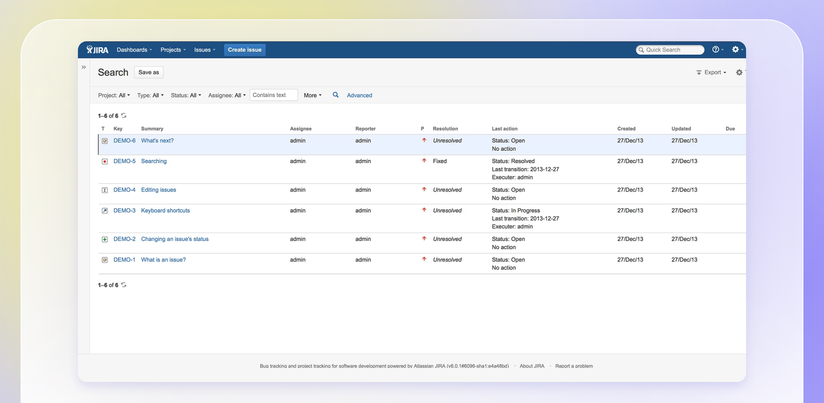
Task: Click priority arrow for DEMO-3
Action: tap(424, 210)
